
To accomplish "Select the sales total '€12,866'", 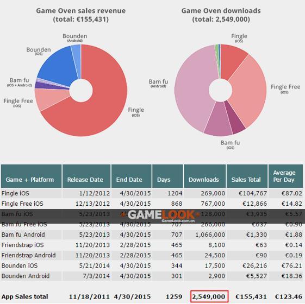I will (x=254, y=204).
